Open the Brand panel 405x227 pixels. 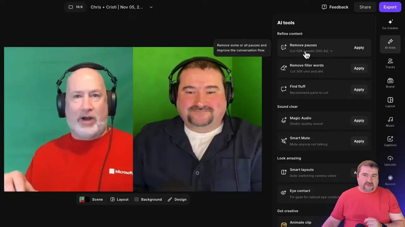click(x=390, y=83)
